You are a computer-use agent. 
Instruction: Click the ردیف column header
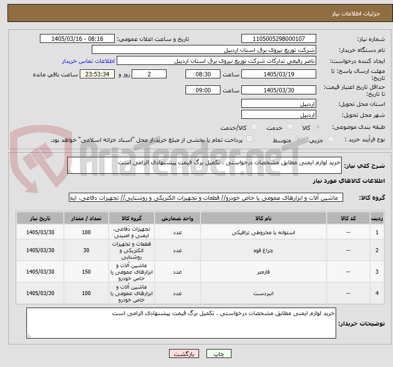(377, 218)
